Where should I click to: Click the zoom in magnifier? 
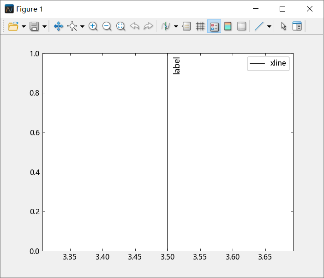[93, 26]
